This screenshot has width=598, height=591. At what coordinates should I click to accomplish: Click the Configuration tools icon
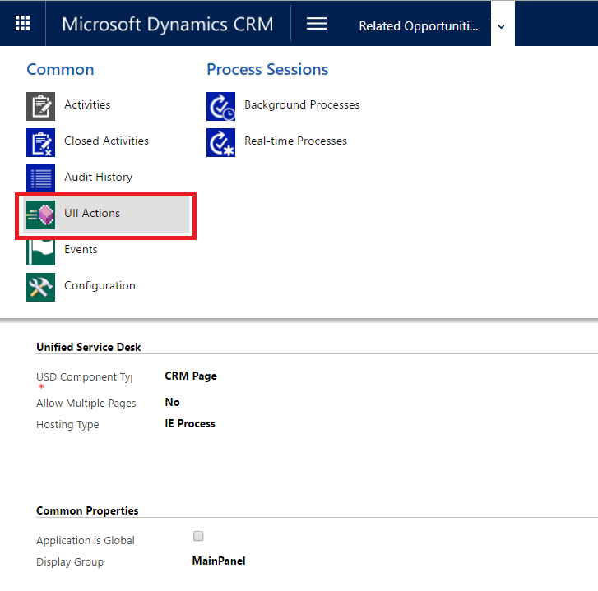click(x=40, y=287)
